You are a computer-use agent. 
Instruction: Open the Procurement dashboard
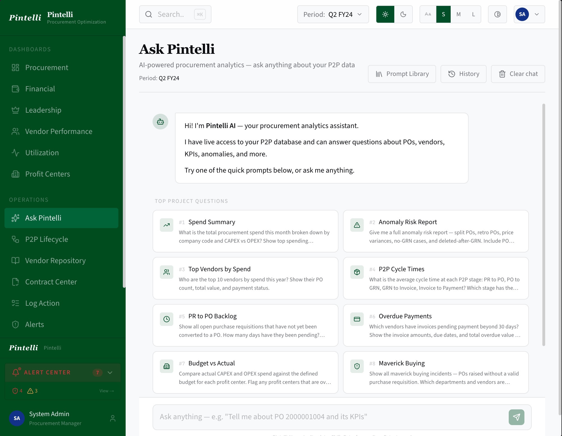[61, 68]
